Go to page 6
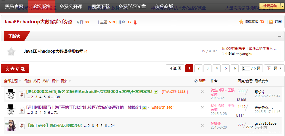Image resolution: width=285 pixels, height=136 pixels. pyautogui.click(x=235, y=68)
